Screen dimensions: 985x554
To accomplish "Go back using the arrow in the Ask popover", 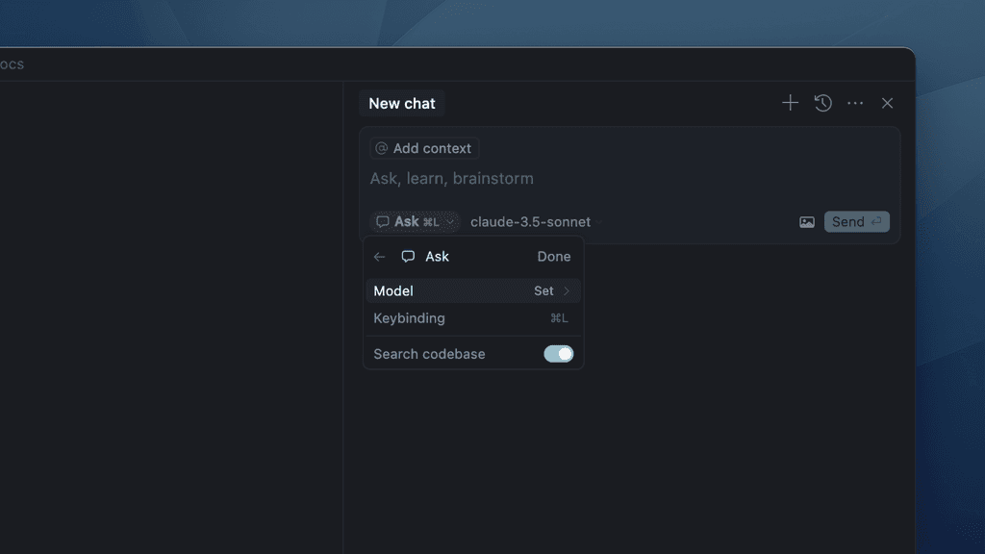I will pos(379,256).
